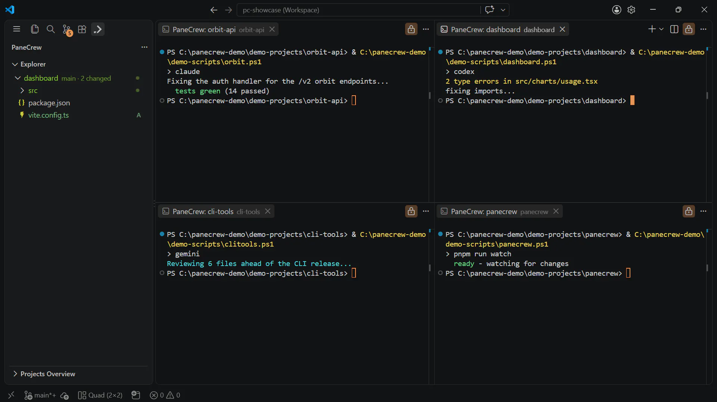
Task: Close the PaneCrew: panecrew tab
Action: point(556,211)
